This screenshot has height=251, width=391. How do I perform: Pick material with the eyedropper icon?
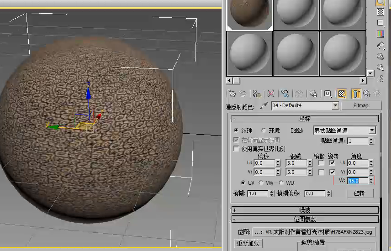pos(264,106)
